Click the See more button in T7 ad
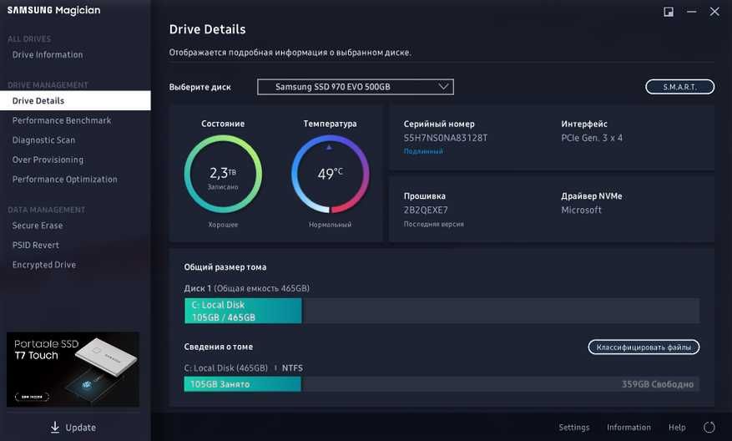The width and height of the screenshot is (732, 441). [32, 397]
